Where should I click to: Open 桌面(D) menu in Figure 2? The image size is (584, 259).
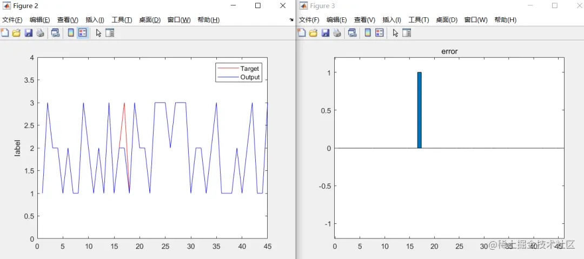pyautogui.click(x=150, y=20)
